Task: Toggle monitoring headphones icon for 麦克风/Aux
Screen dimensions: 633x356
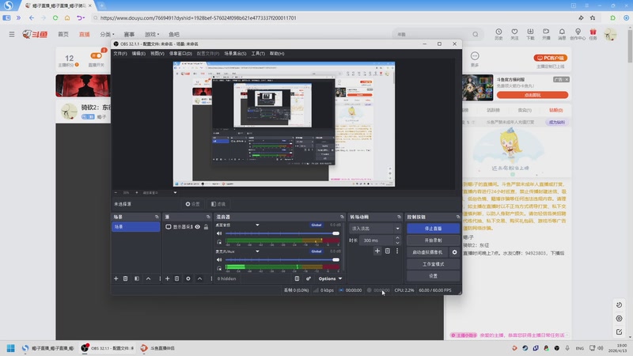Action: pyautogui.click(x=219, y=268)
